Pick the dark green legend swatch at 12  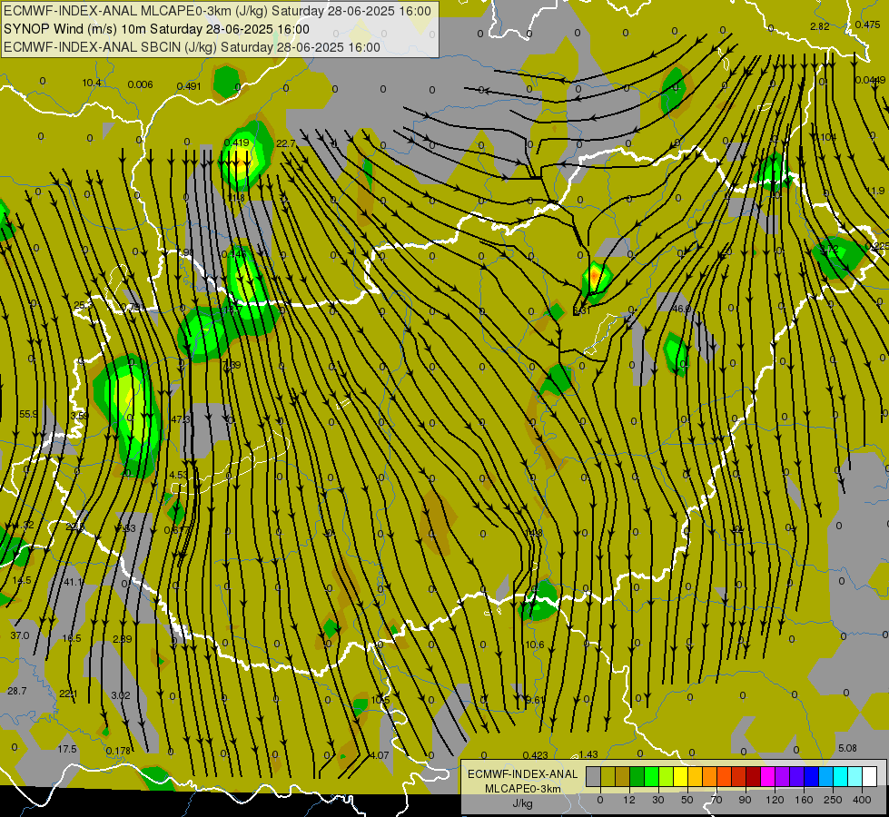(x=637, y=777)
